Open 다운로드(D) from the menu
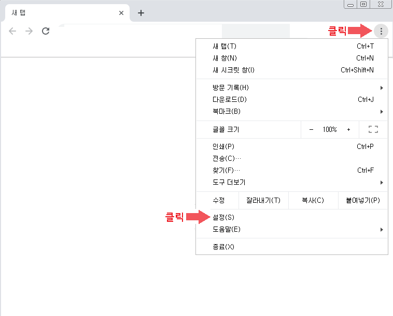The width and height of the screenshot is (393, 316). [230, 99]
